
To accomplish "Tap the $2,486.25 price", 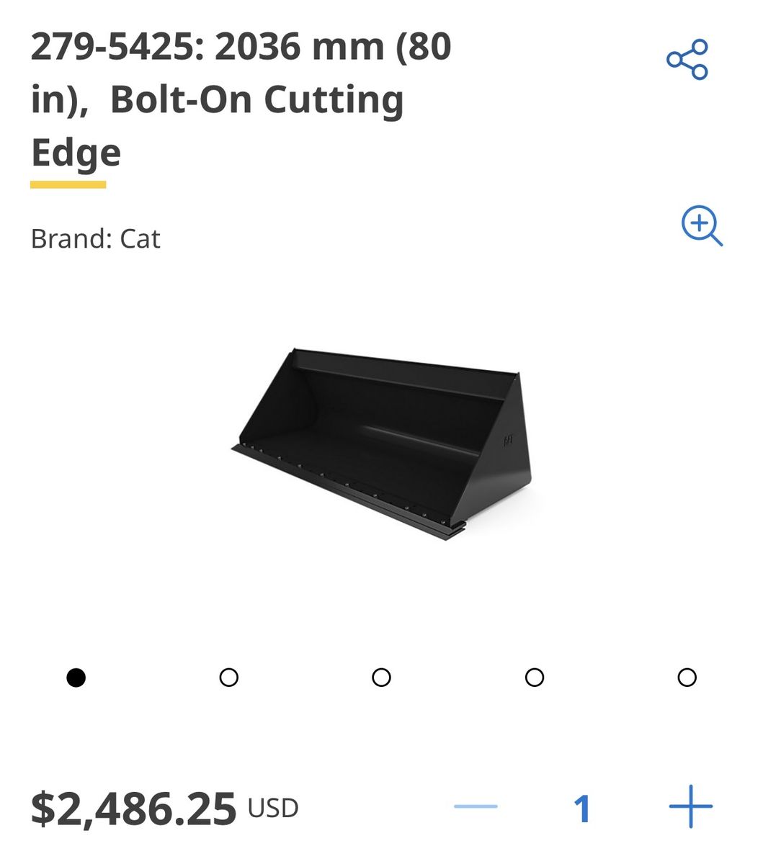I will click(133, 808).
